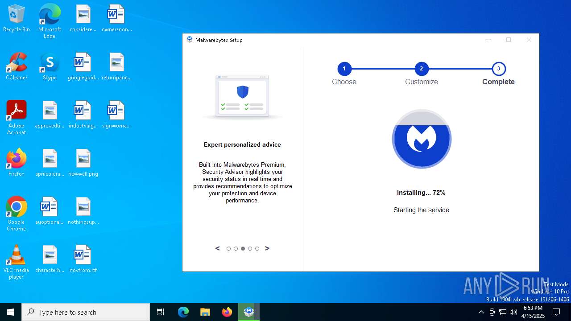Expand hidden system tray icons
571x321 pixels.
(481, 312)
